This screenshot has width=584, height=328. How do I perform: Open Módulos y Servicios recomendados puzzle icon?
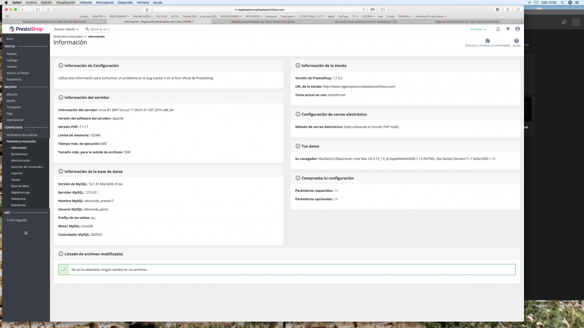click(487, 41)
